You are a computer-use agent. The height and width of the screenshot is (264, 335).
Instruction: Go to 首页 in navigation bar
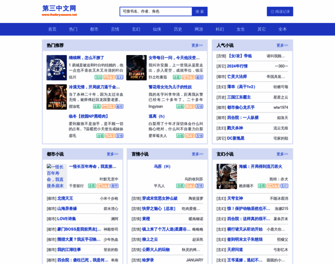(52, 29)
